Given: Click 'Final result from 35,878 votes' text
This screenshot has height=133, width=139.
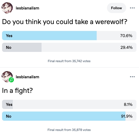Looking at the screenshot, I should (x=69, y=130).
